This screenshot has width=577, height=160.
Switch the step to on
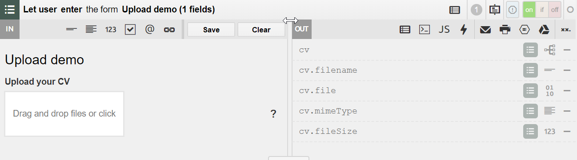coord(529,9)
